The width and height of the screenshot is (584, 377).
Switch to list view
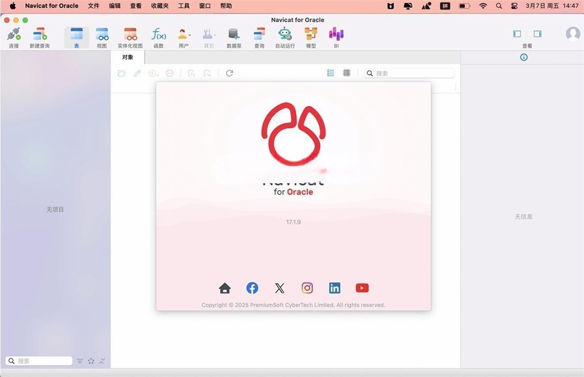click(x=330, y=73)
